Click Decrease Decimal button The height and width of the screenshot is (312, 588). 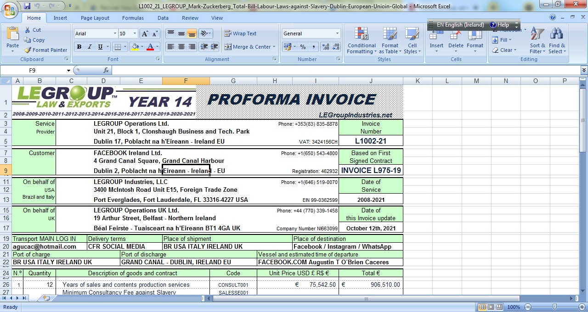337,47
